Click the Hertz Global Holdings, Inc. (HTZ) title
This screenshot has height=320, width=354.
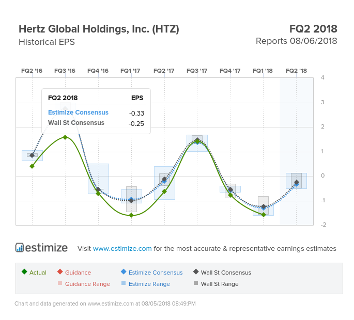pos(99,29)
